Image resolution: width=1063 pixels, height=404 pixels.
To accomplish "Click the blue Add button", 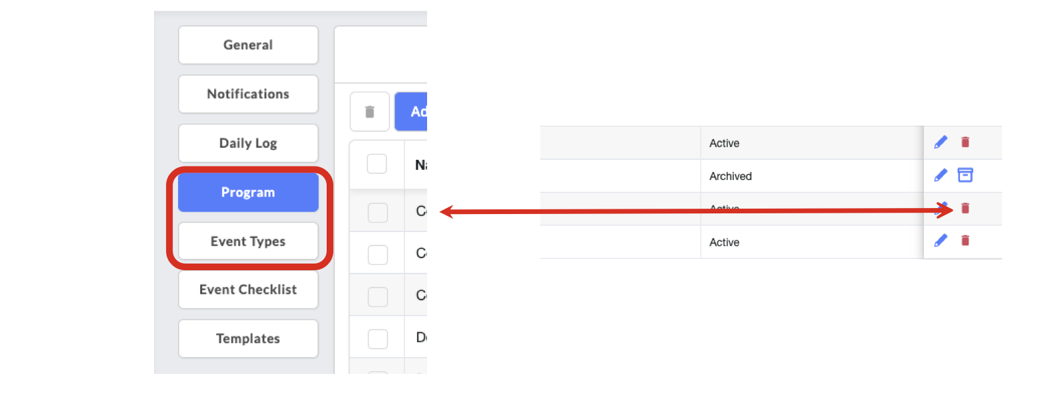I will pos(412,112).
